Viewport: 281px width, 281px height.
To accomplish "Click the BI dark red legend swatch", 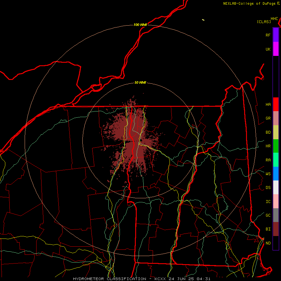I will [x=276, y=229].
